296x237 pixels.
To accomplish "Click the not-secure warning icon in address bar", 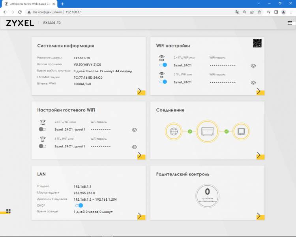I will click(x=29, y=12).
